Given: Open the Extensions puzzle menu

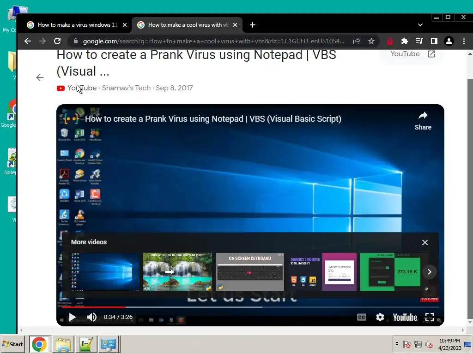Looking at the screenshot, I should click(x=404, y=41).
